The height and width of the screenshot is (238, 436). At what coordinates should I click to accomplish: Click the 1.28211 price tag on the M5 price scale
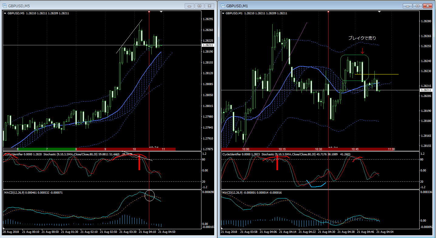pos(208,45)
